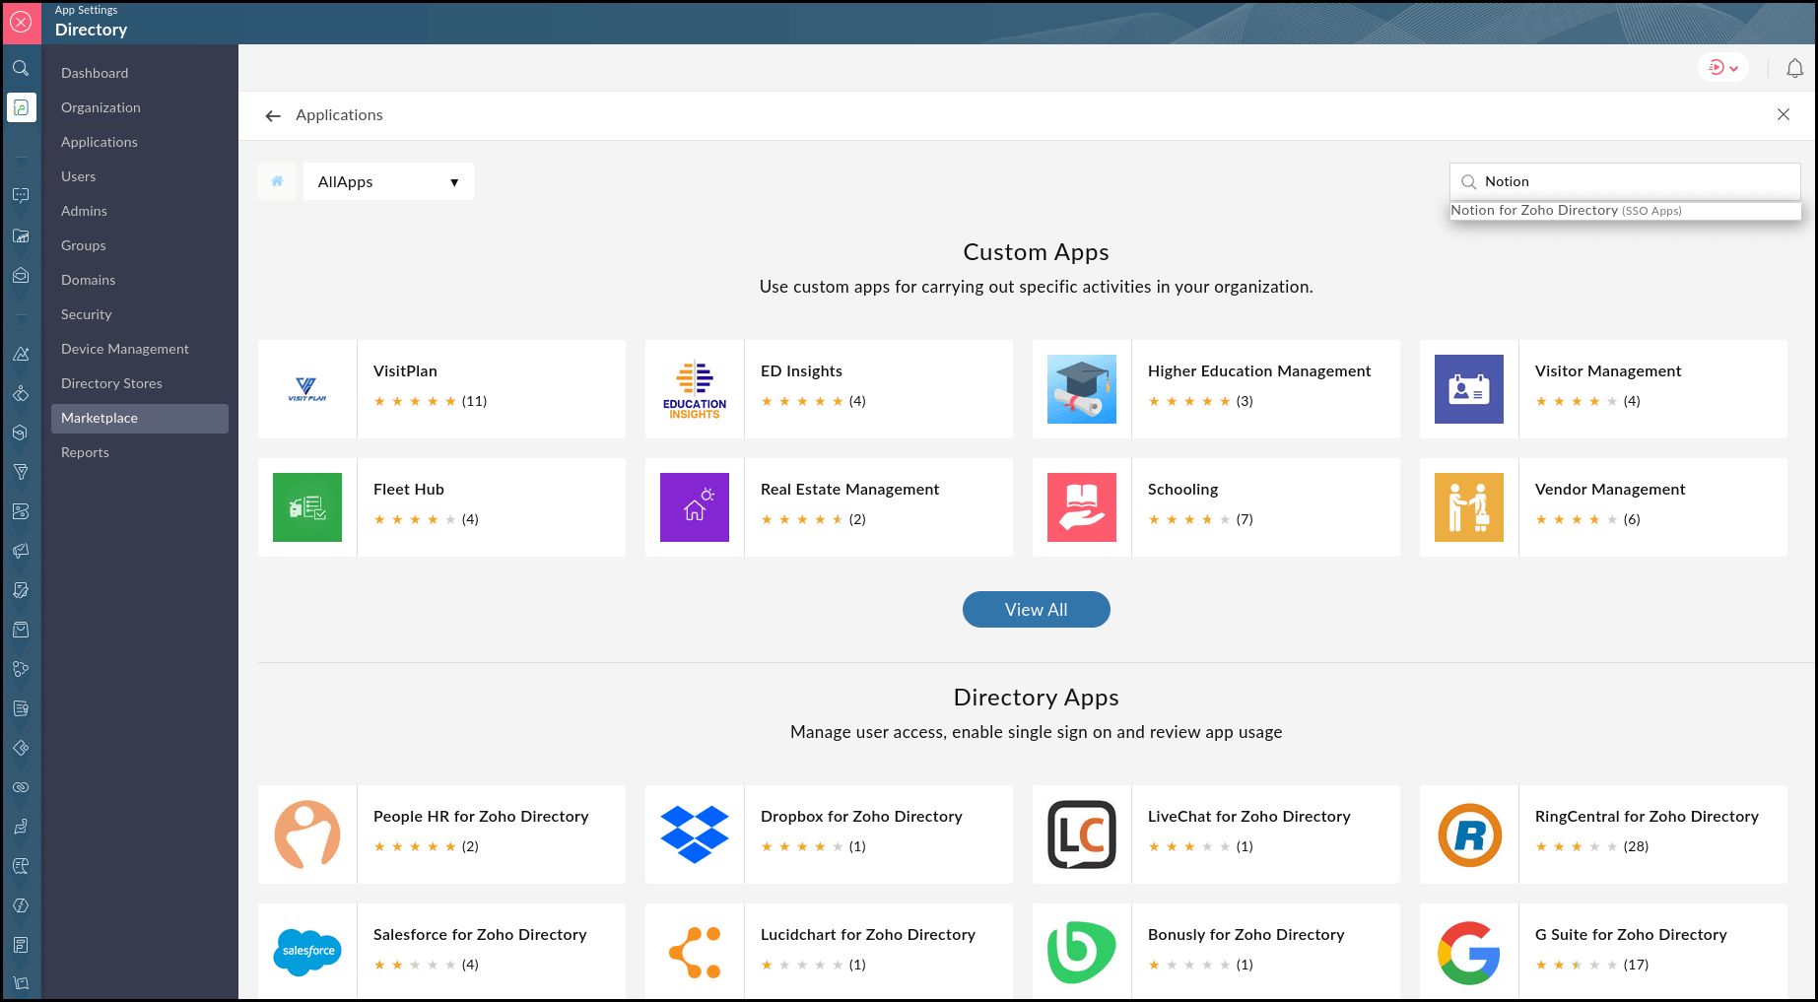
Task: Click the Directory title in the header
Action: pos(92,30)
